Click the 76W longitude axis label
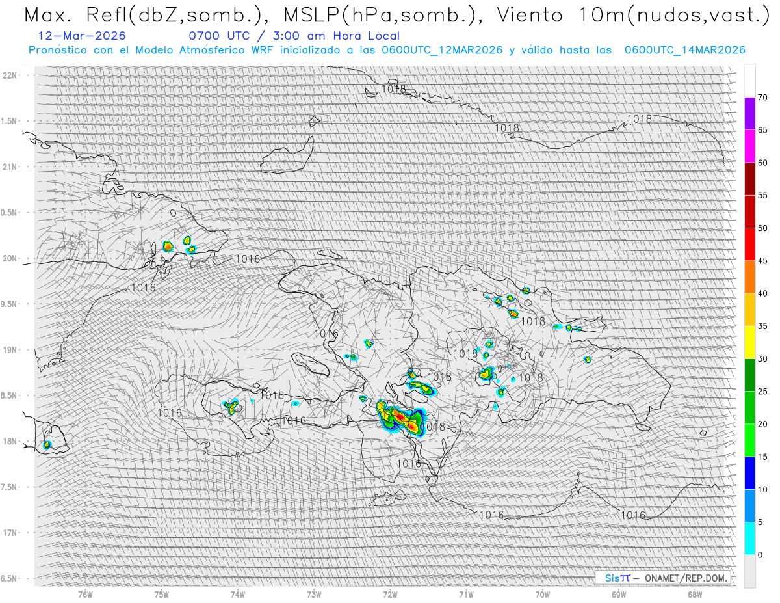This screenshot has height=603, width=780. click(x=85, y=595)
